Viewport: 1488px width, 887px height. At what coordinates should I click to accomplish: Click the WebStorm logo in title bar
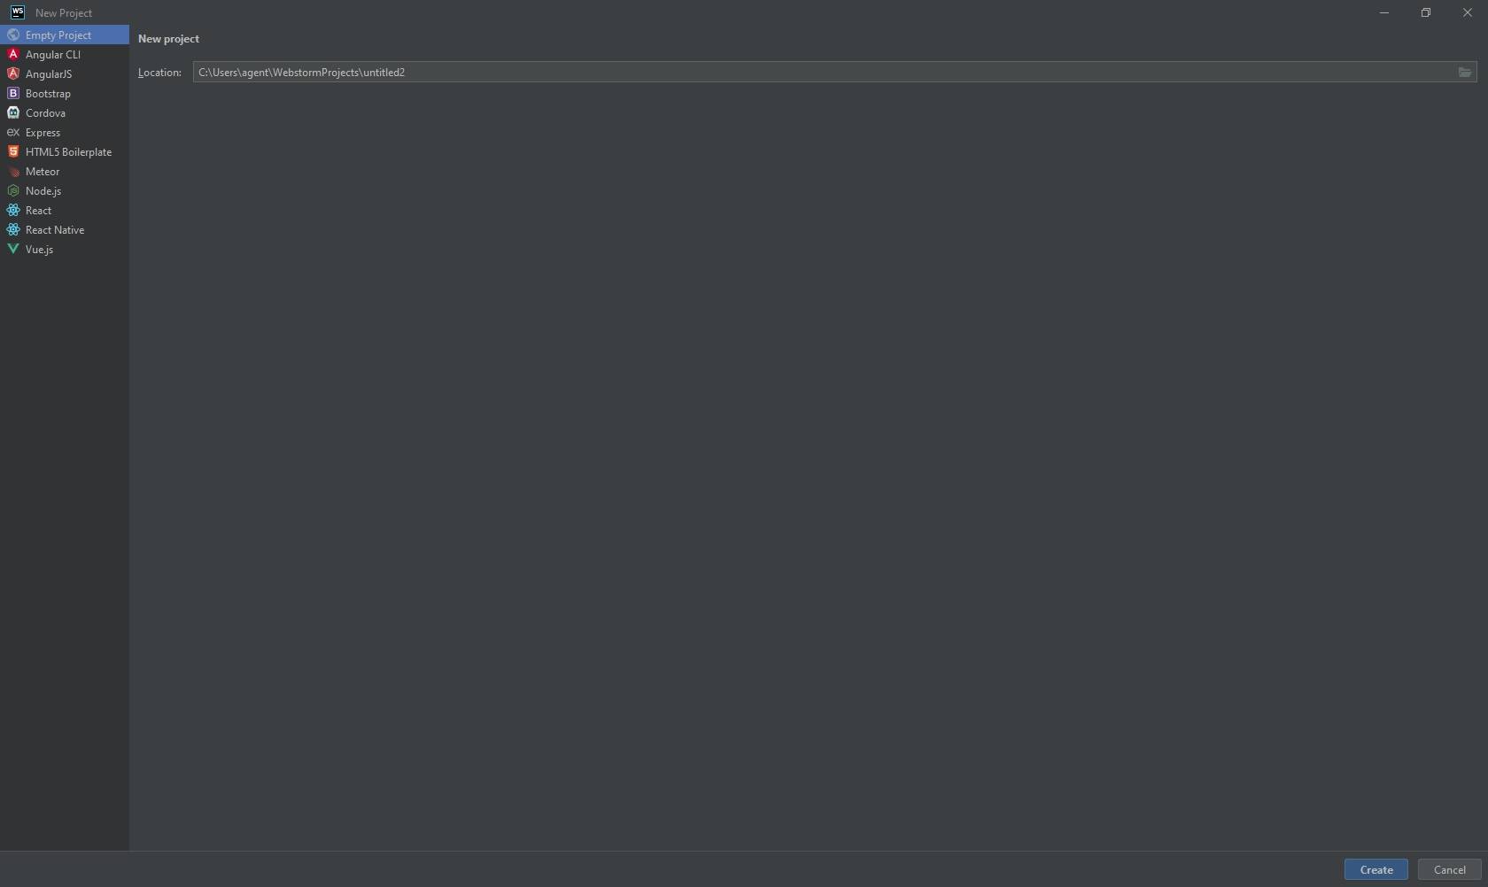pyautogui.click(x=18, y=12)
